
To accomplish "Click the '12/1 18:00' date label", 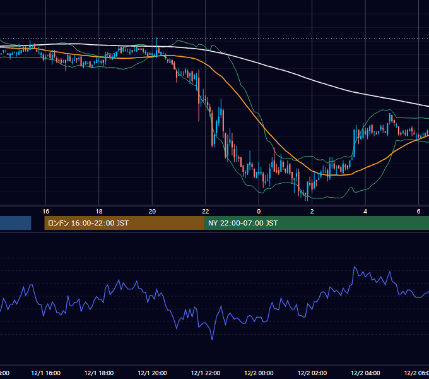I will point(99,373).
